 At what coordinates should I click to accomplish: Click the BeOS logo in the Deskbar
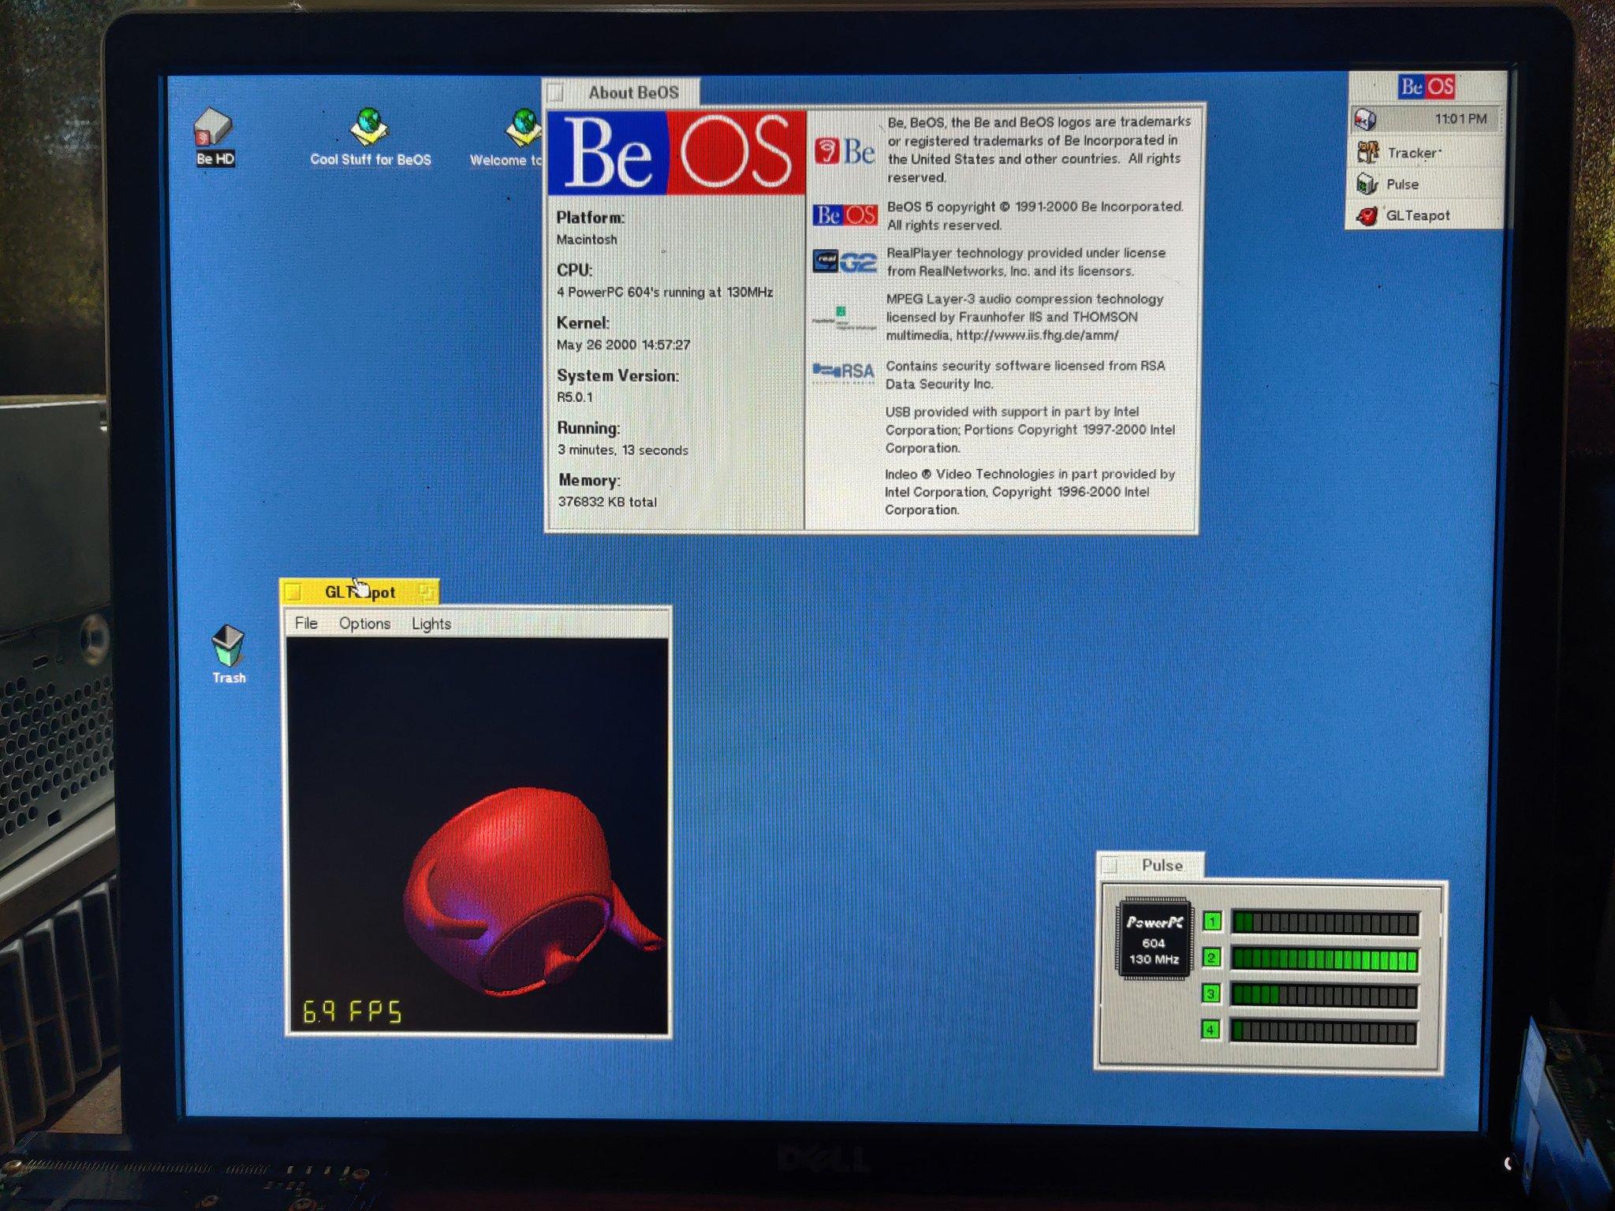click(x=1426, y=86)
